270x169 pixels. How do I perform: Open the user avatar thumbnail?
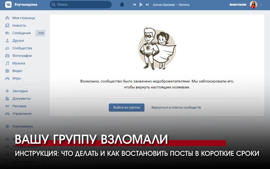pyautogui.click(x=253, y=4)
